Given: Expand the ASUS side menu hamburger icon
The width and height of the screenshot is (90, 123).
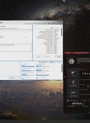Looking at the screenshot, I should click(65, 77).
